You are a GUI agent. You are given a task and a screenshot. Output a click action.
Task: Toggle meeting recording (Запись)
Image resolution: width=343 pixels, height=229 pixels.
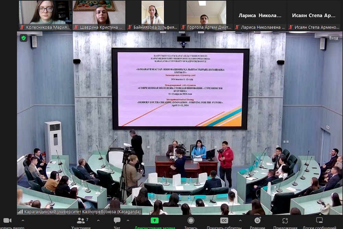point(191,220)
